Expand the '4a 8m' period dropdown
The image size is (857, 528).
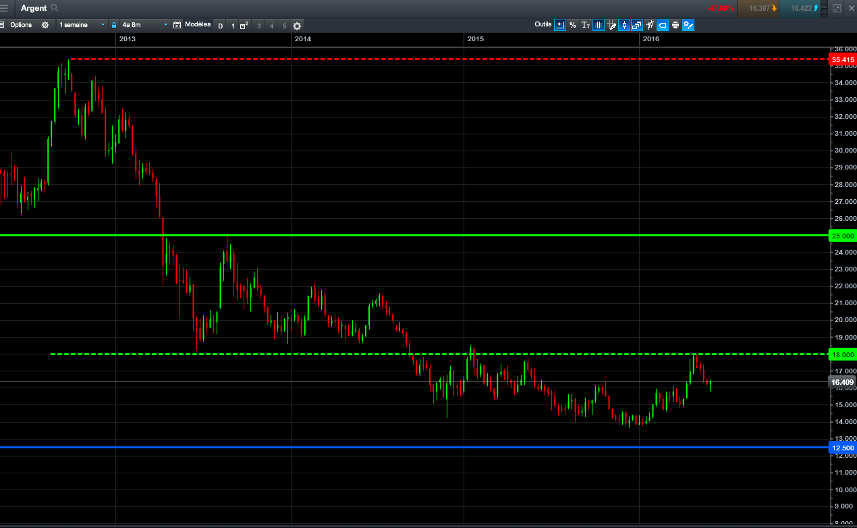click(145, 25)
